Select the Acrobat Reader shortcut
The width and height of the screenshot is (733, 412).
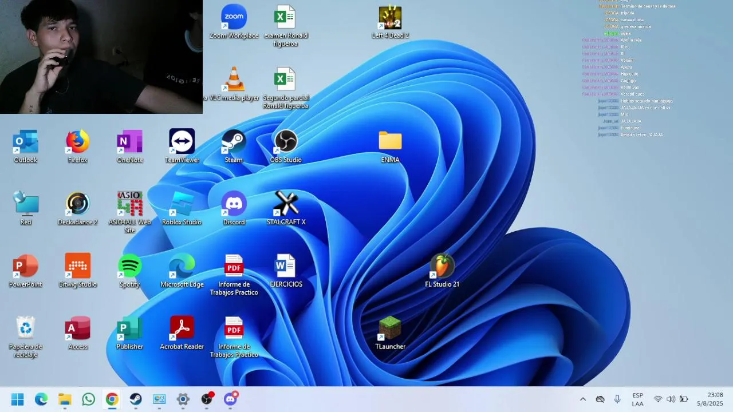[182, 333]
